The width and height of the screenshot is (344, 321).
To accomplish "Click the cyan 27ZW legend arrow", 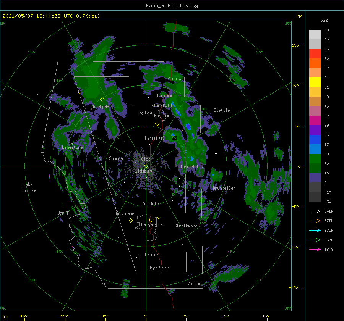I will pos(315,230).
